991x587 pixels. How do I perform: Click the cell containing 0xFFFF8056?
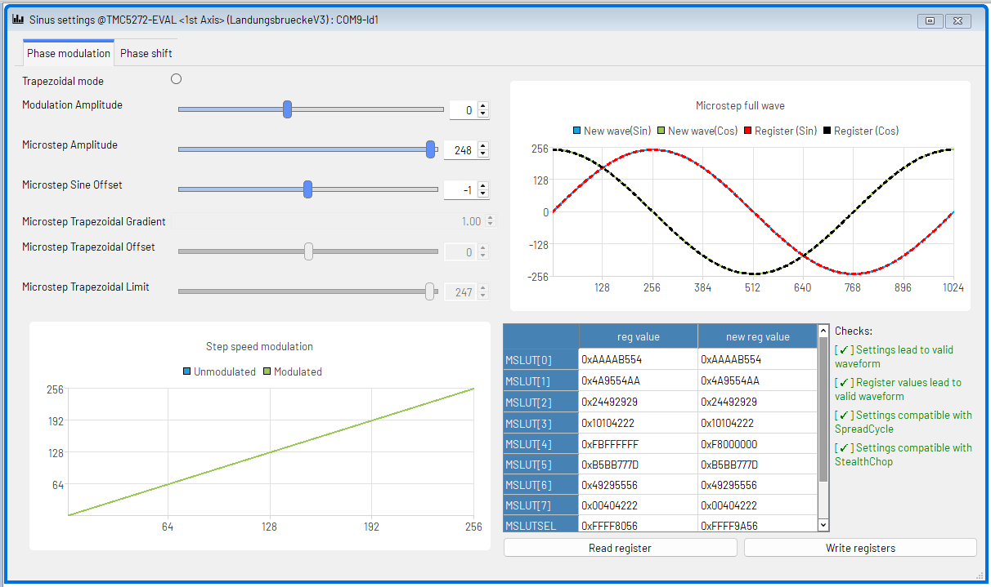coord(639,525)
